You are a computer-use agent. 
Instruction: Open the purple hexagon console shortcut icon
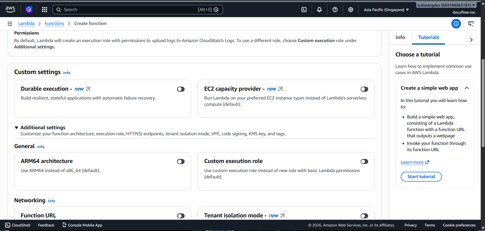(x=29, y=10)
